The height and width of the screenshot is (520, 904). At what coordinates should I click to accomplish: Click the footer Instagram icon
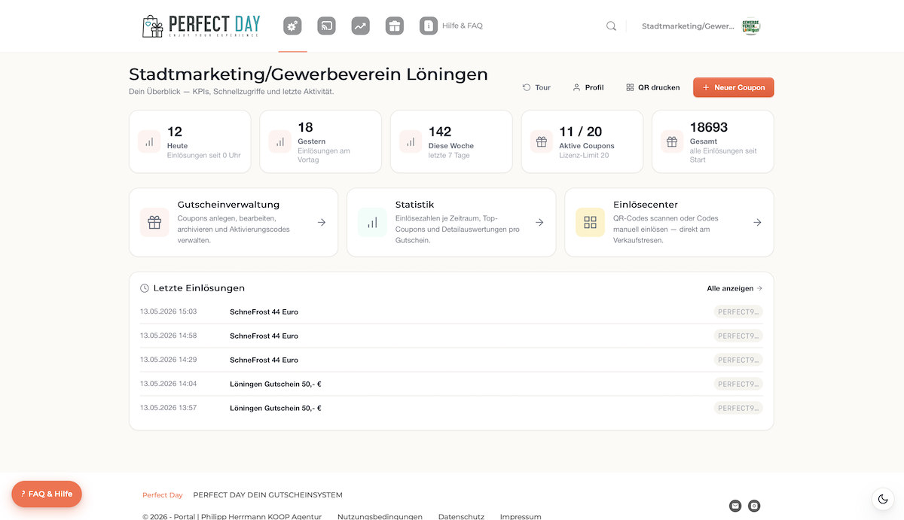753,506
